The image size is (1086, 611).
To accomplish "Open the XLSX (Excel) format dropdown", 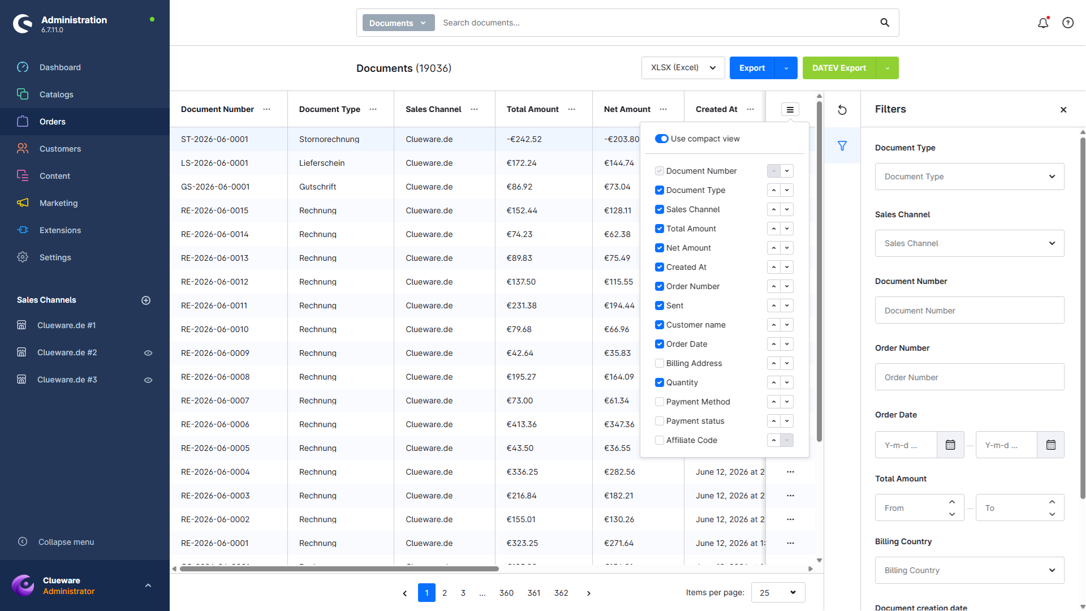I will click(683, 68).
